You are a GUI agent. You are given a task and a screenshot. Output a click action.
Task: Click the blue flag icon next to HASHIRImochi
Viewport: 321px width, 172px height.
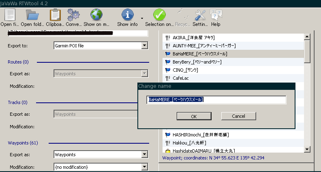(x=168, y=135)
